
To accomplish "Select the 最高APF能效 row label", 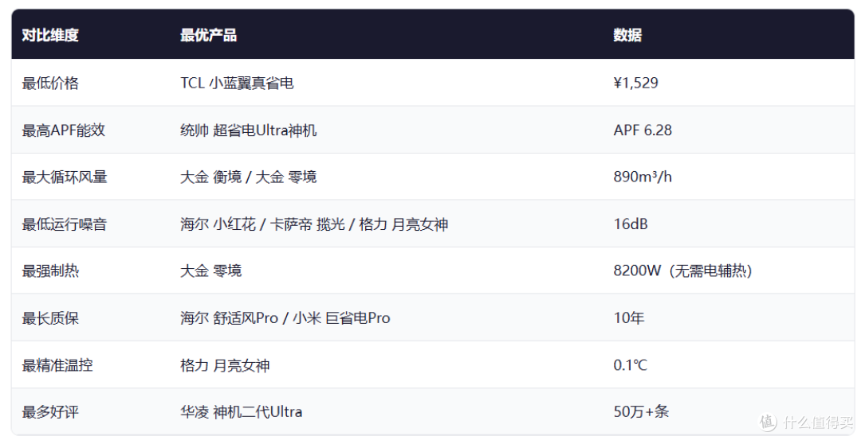I will 63,130.
